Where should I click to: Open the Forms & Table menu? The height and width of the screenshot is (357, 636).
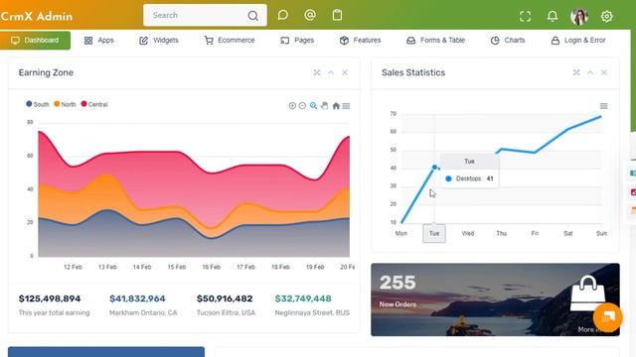435,40
